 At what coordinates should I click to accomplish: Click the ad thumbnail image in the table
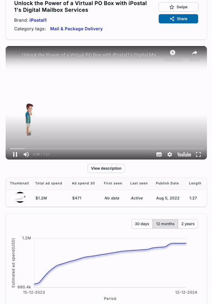20,197
